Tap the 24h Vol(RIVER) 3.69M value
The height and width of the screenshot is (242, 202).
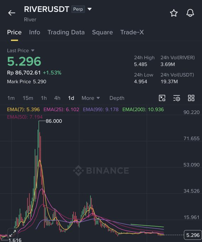point(168,64)
